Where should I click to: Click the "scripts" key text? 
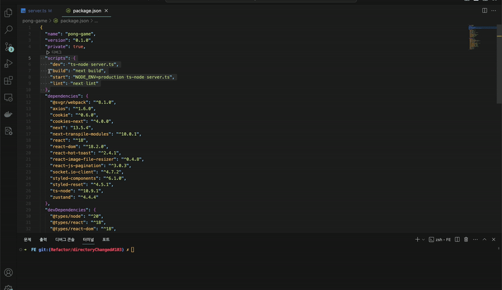click(56, 58)
